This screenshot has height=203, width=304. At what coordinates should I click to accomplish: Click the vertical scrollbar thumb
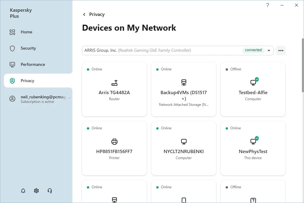[302, 65]
